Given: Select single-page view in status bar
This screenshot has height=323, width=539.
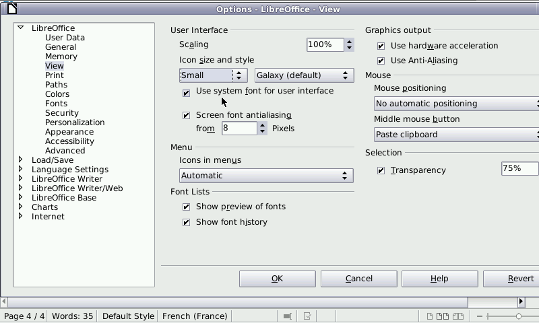Looking at the screenshot, I should 429,316.
